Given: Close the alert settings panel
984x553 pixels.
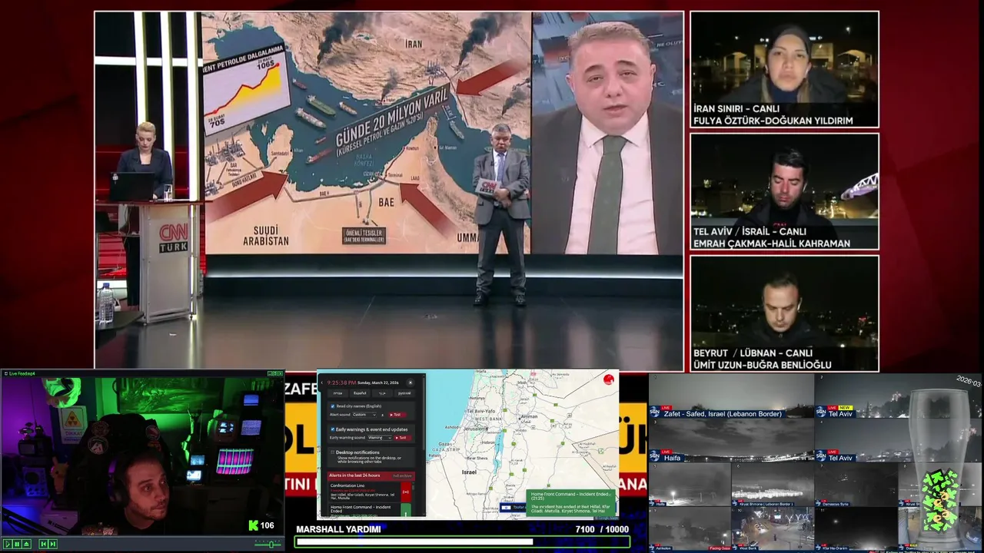Looking at the screenshot, I should coord(411,382).
